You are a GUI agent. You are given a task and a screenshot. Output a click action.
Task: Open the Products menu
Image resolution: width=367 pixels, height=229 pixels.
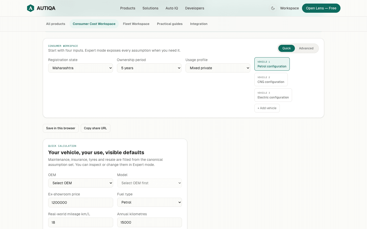click(x=128, y=8)
